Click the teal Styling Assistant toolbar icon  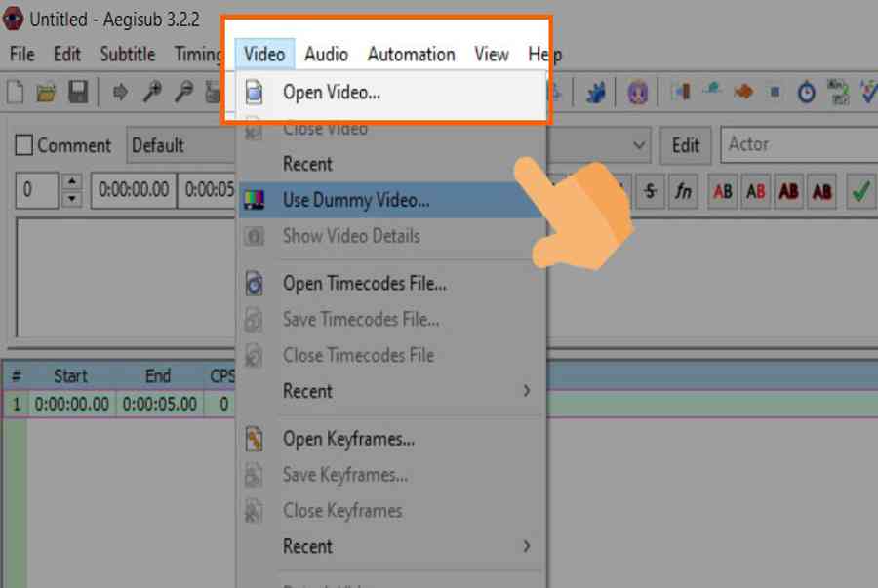click(x=712, y=89)
